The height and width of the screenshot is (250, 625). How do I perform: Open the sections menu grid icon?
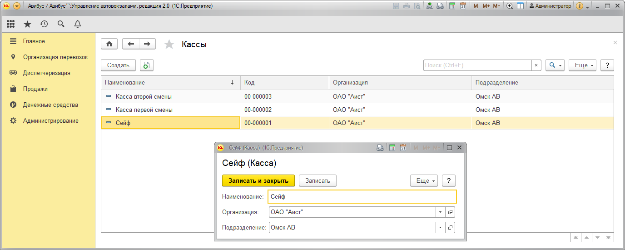coord(11,24)
